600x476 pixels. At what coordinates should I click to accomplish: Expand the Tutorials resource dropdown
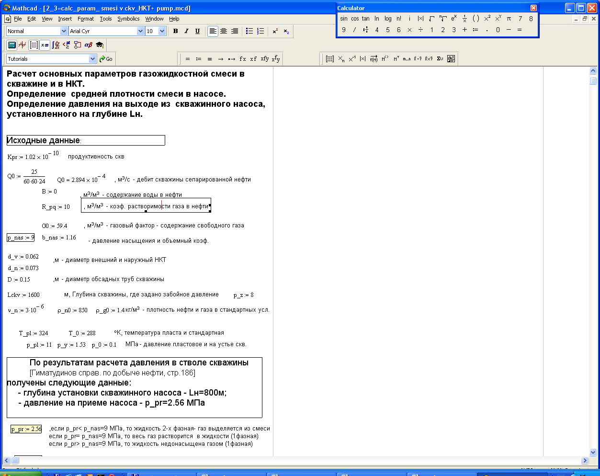coord(93,59)
